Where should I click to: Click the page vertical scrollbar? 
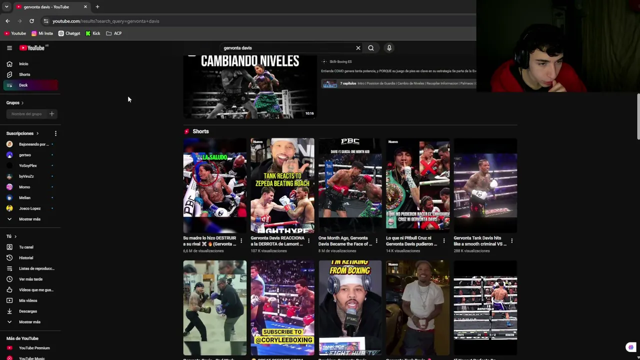click(x=638, y=116)
